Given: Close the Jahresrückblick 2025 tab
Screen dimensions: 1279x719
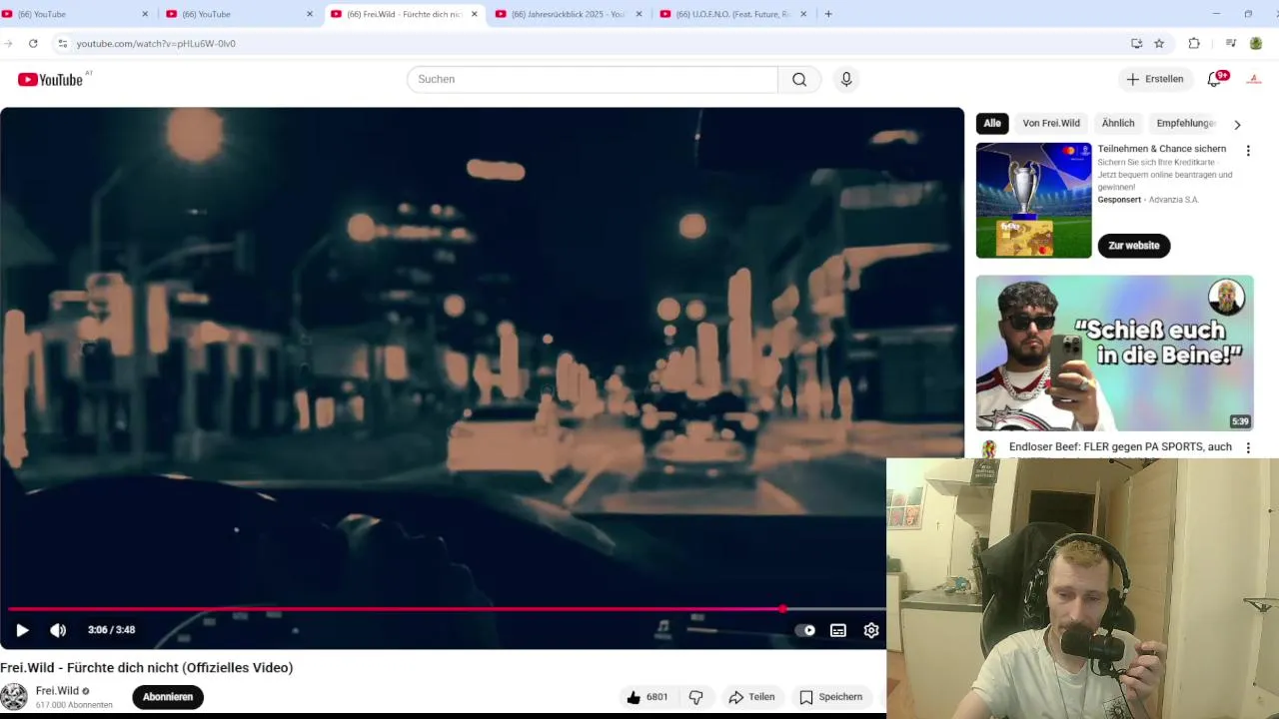Looking at the screenshot, I should (639, 14).
